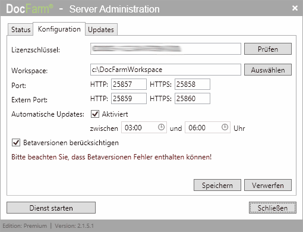
Task: Click the red Betaversionen warning text
Action: click(112, 157)
